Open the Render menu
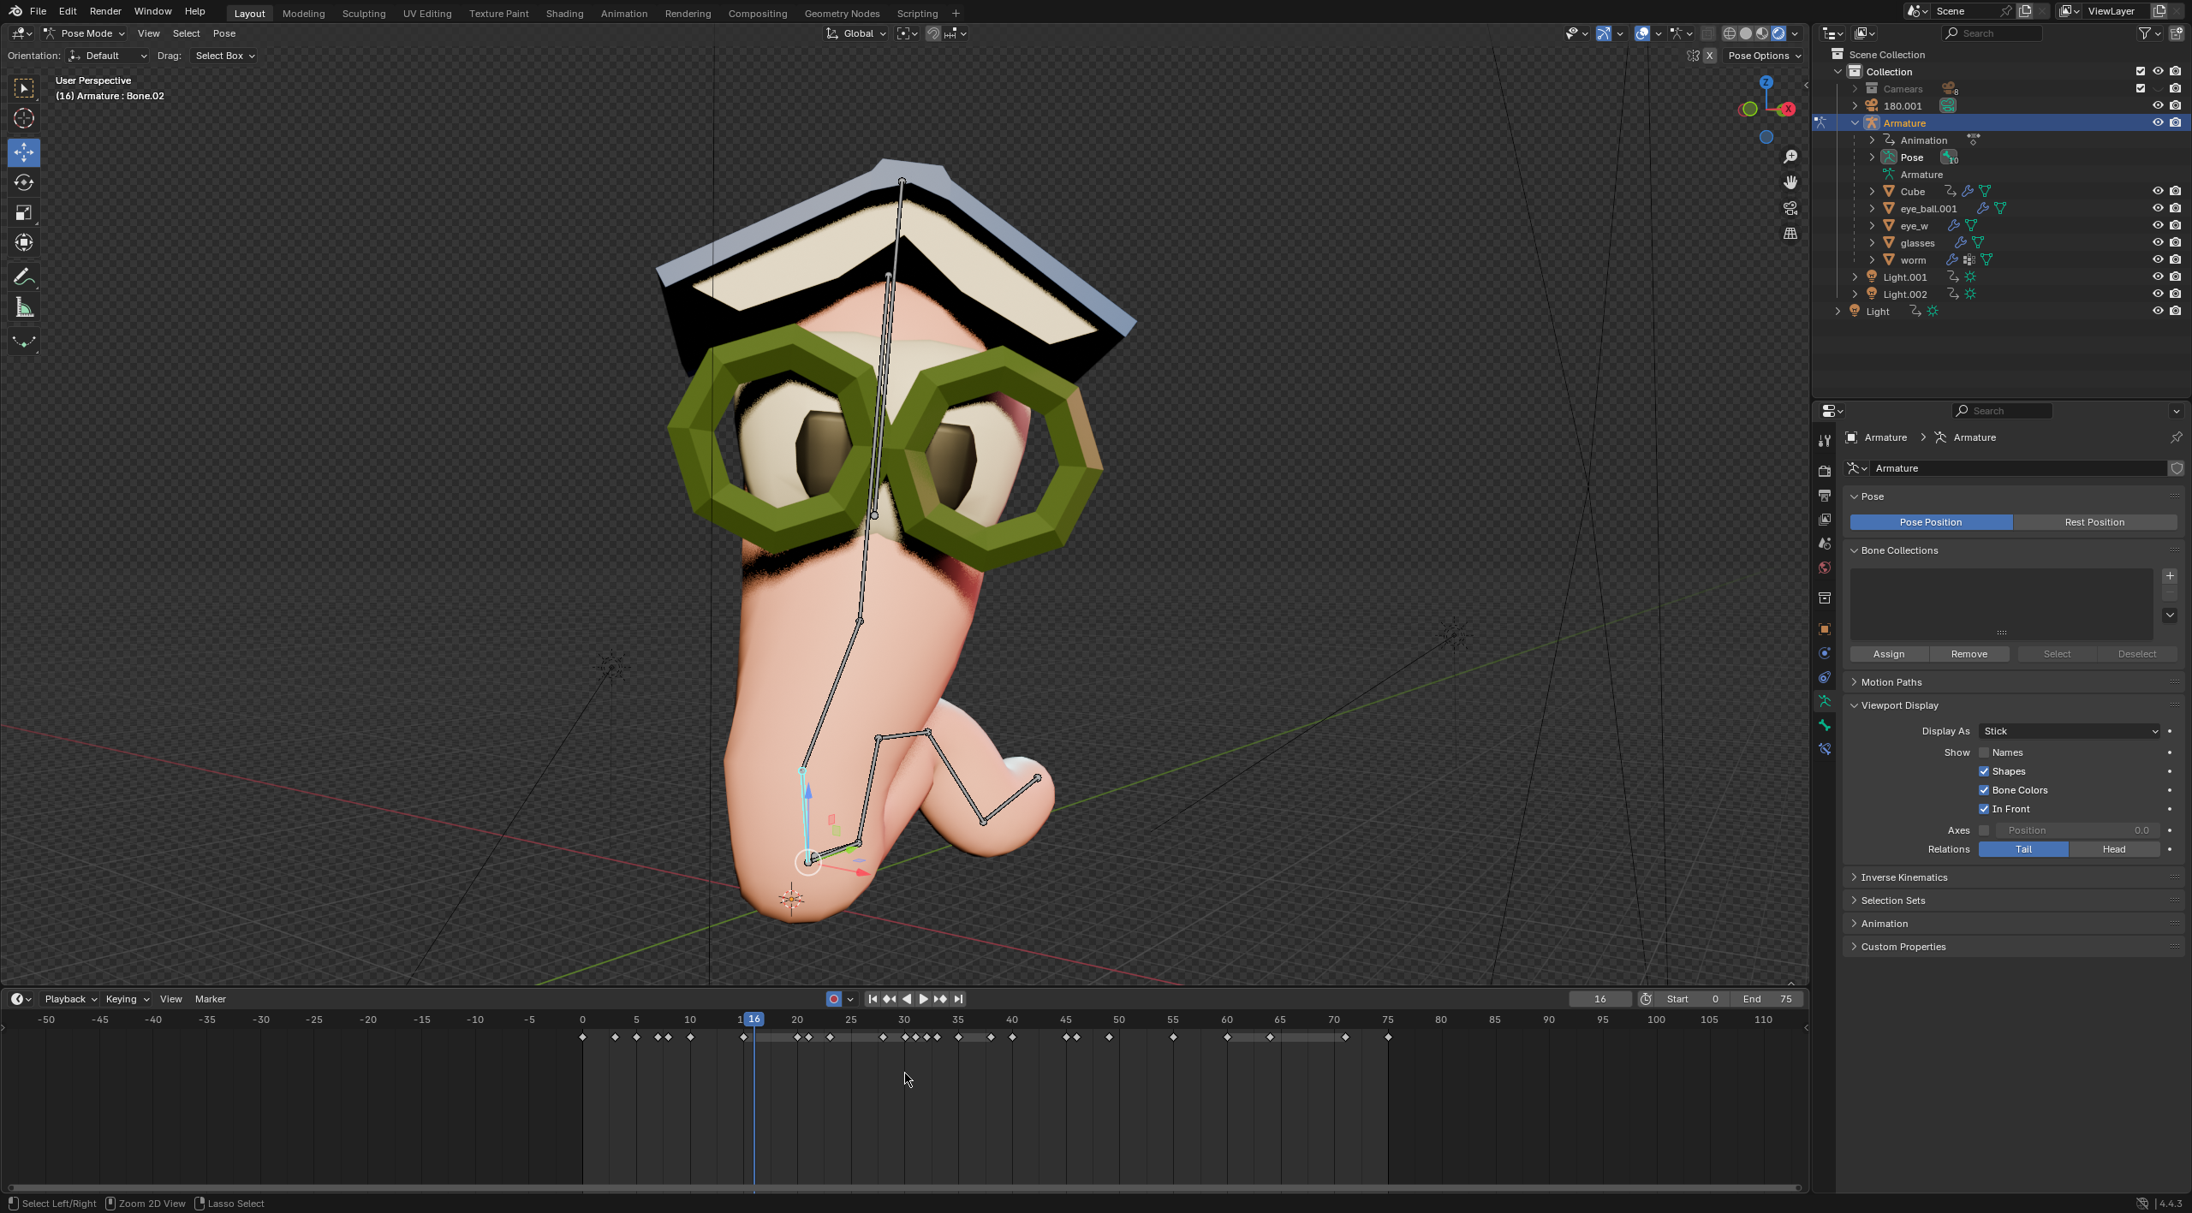Viewport: 2192px width, 1213px height. [x=105, y=11]
